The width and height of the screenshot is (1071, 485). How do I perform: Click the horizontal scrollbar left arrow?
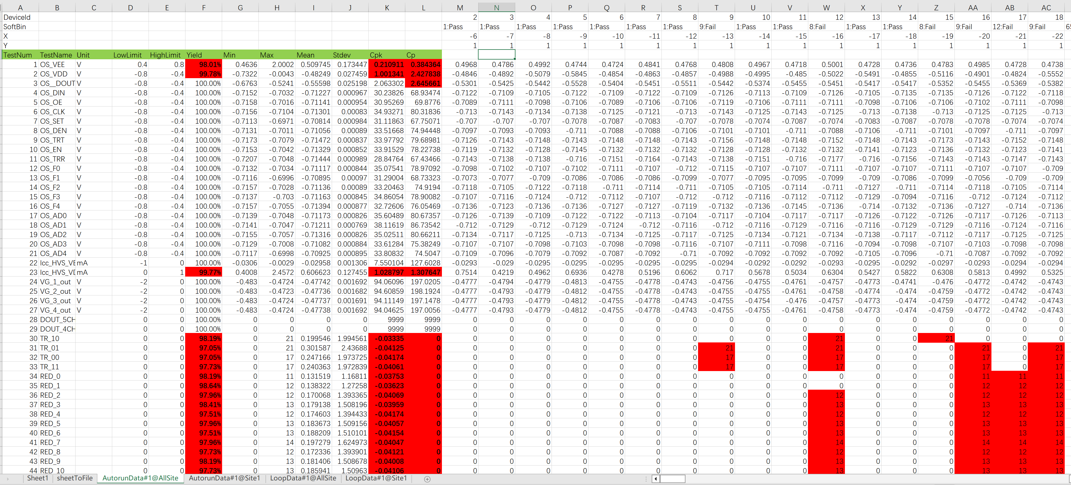[x=656, y=479]
